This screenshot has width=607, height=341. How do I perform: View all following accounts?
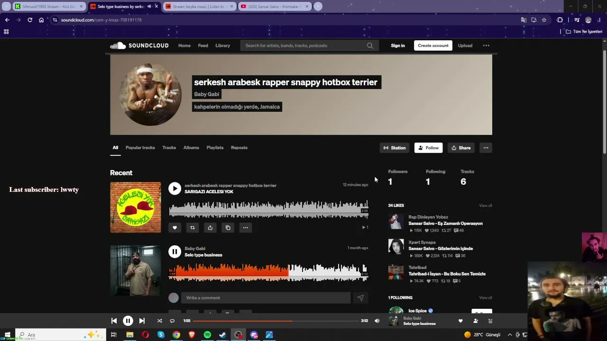tap(486, 298)
